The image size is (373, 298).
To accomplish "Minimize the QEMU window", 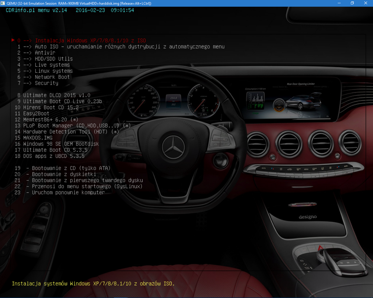I will coord(339,3).
